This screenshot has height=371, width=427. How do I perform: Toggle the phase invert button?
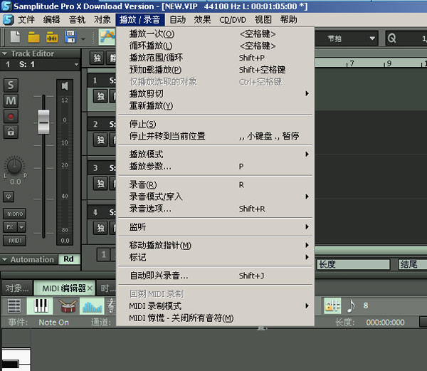9,197
